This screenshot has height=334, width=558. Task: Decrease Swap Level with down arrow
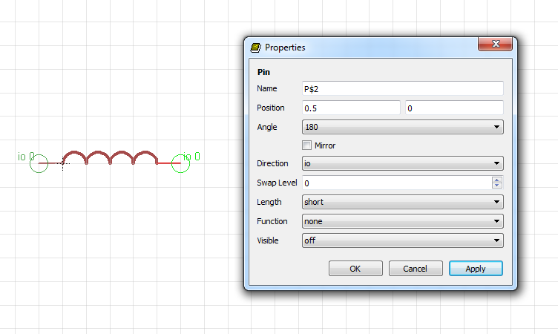point(497,186)
